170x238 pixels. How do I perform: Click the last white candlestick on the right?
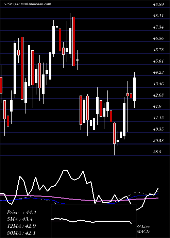click(x=134, y=89)
